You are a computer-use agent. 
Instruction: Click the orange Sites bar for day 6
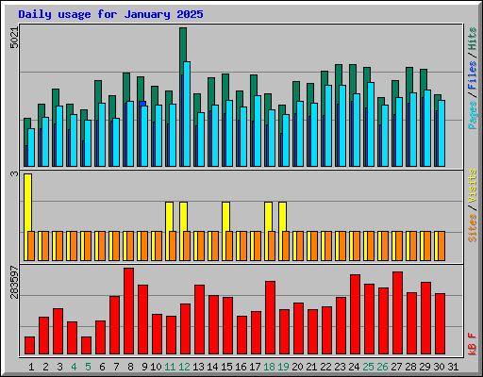[102, 246]
